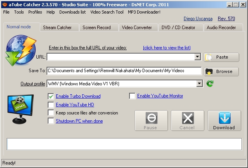The image size is (248, 168).
Task: Click the Enable YouTube Monitor link text
Action: click(160, 96)
